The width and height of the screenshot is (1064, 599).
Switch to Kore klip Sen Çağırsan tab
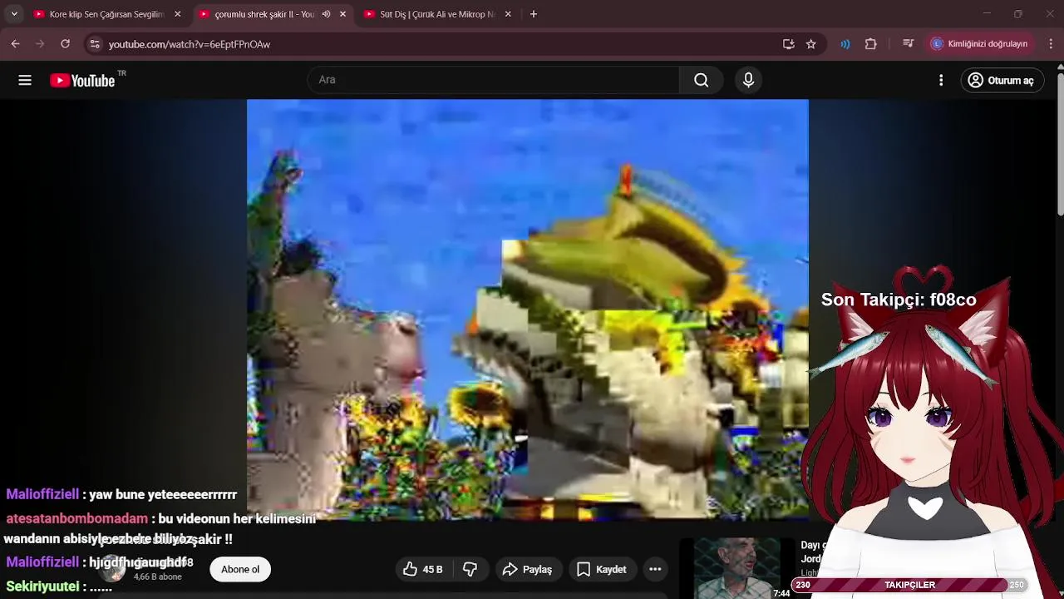coord(107,14)
